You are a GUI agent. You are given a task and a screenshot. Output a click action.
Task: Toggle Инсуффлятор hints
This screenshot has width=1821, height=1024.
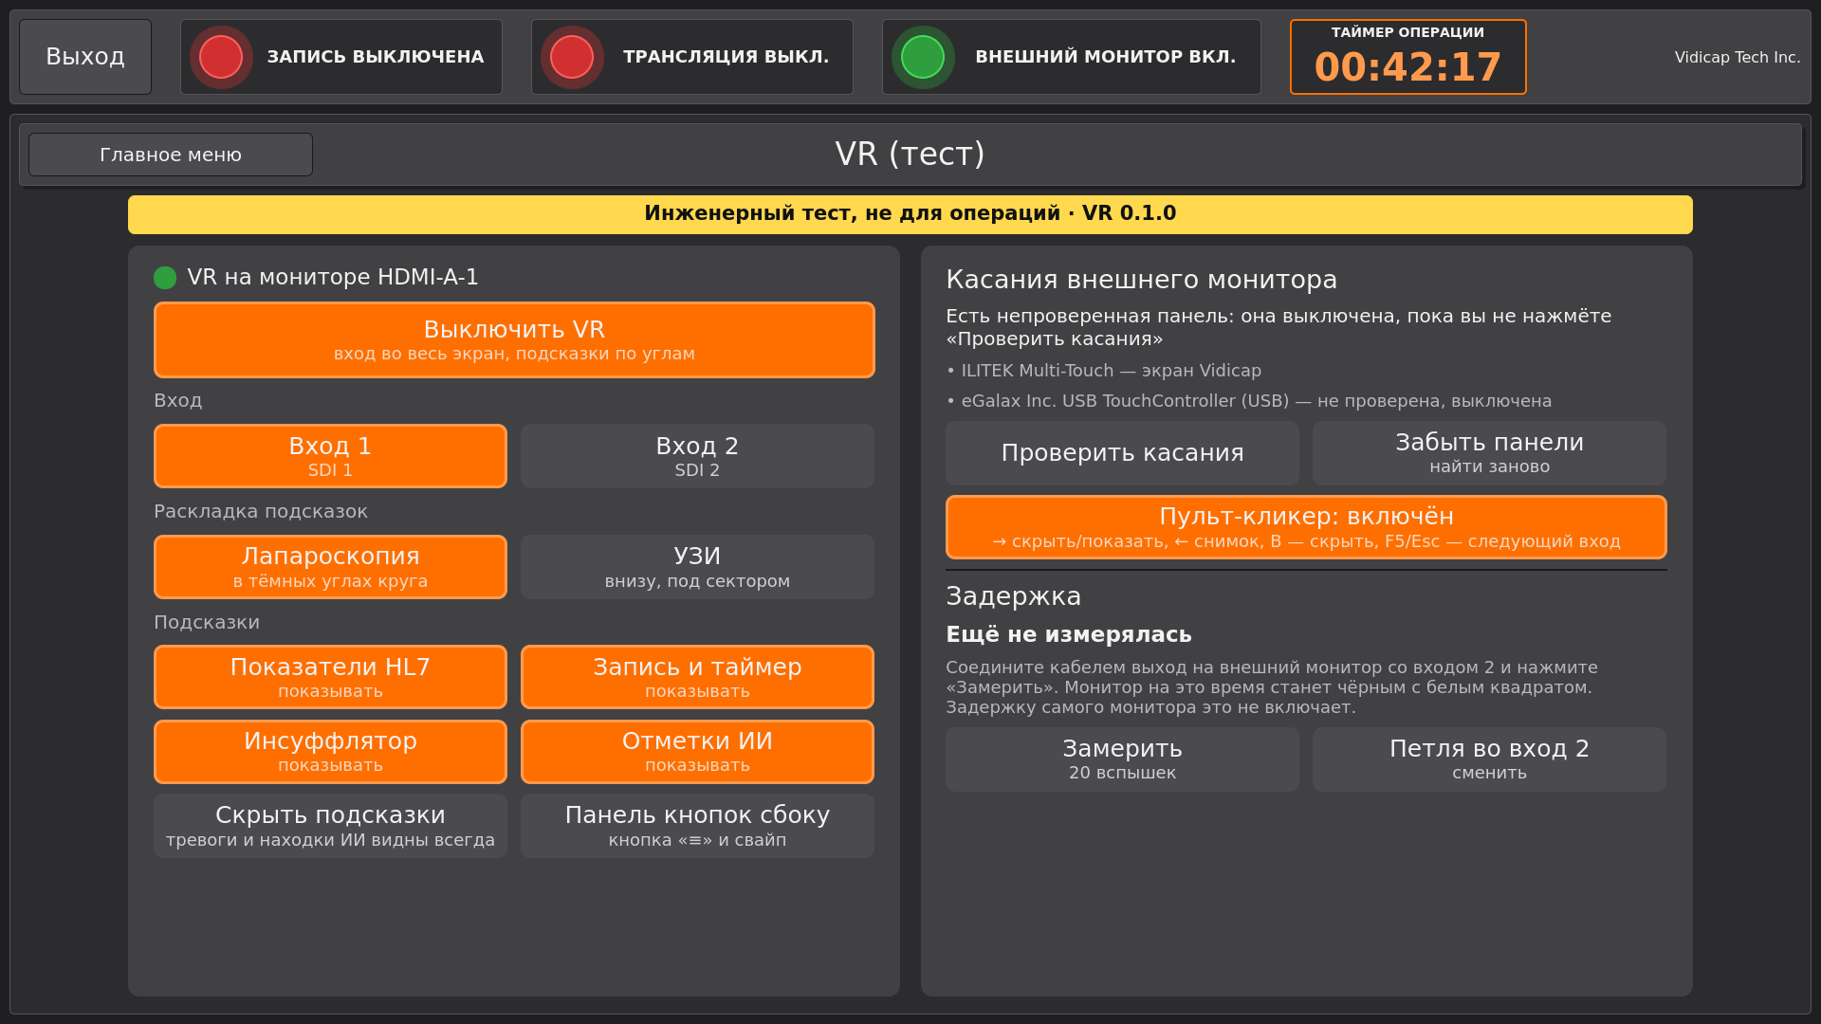(330, 752)
